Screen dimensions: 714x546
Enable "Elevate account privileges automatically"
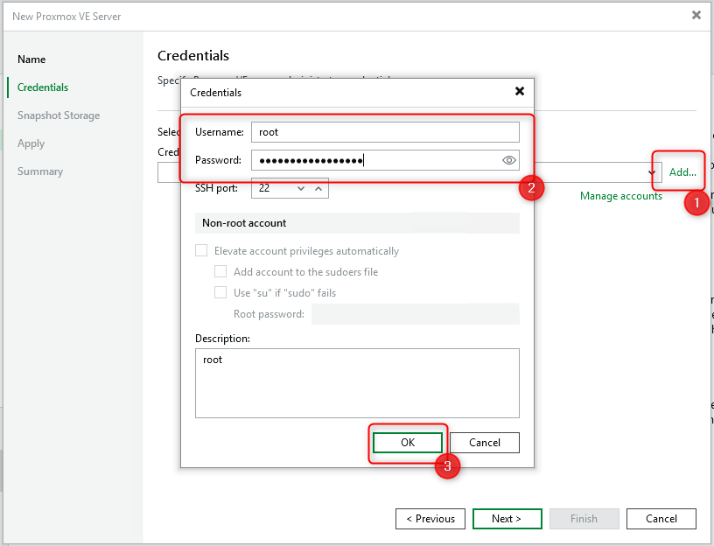(x=200, y=250)
